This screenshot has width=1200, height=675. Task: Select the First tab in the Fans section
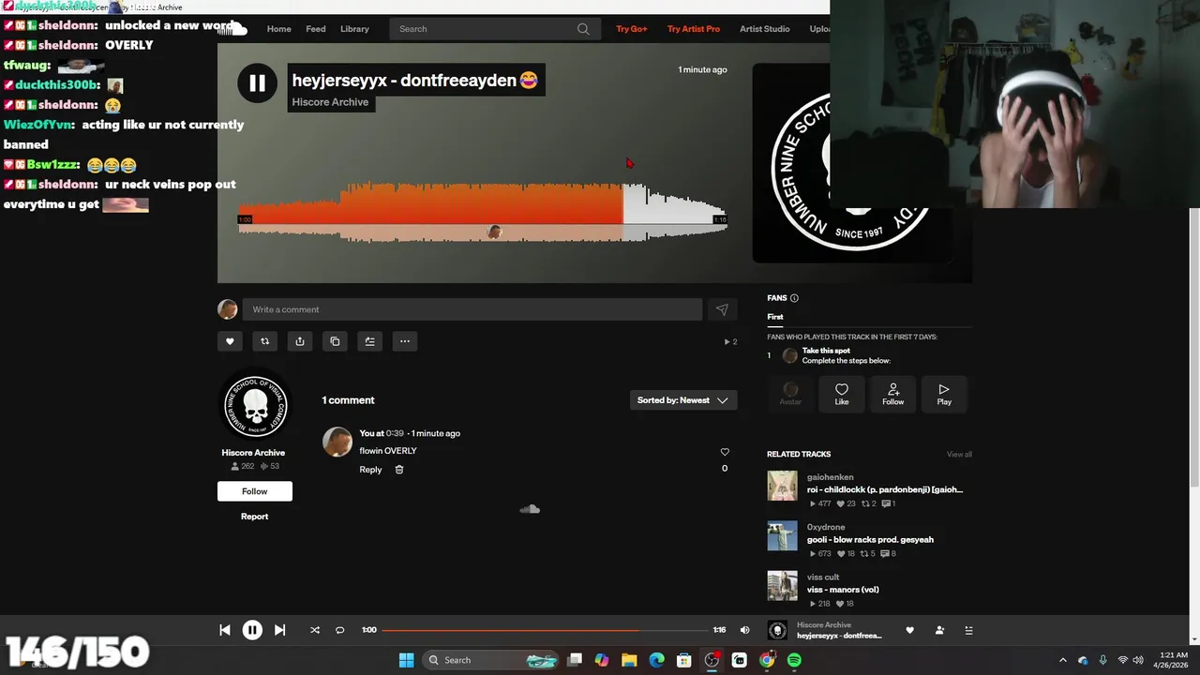tap(775, 317)
